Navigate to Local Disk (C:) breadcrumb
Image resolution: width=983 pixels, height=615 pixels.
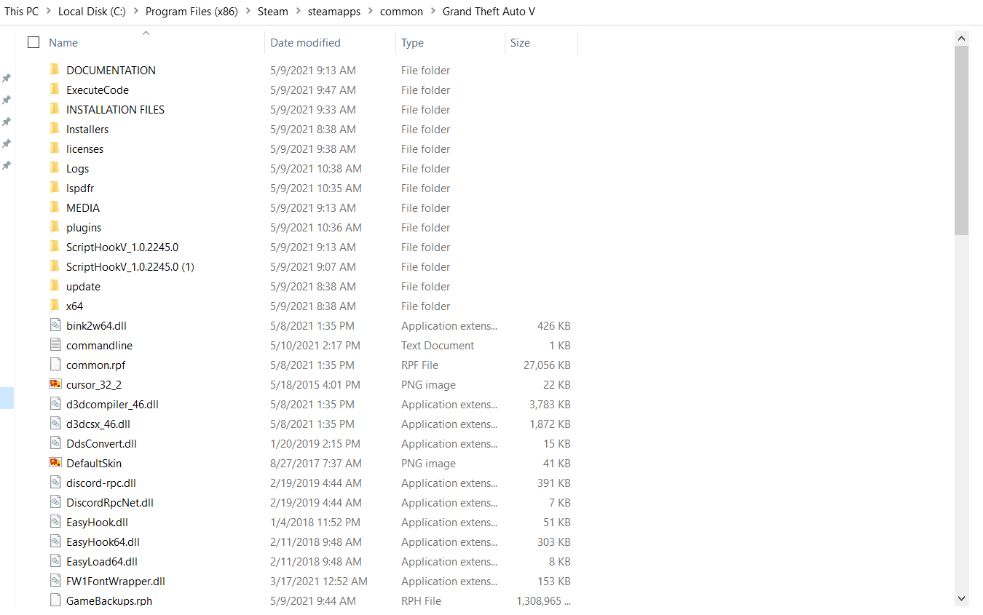pos(92,12)
